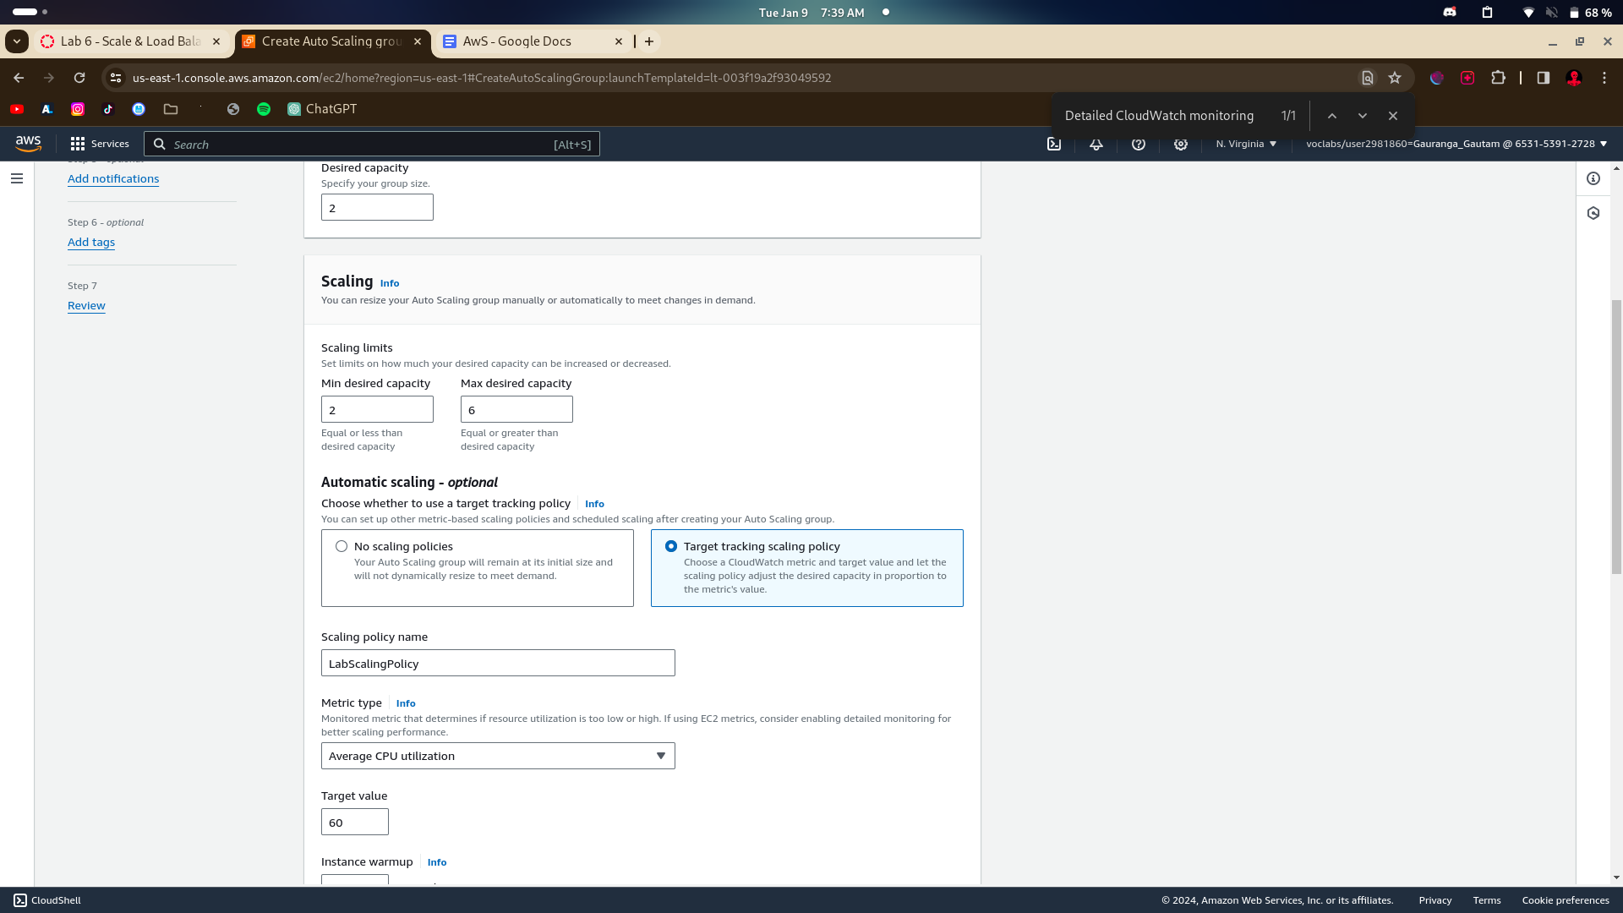
Task: Go to next find-in-page result
Action: tap(1362, 116)
